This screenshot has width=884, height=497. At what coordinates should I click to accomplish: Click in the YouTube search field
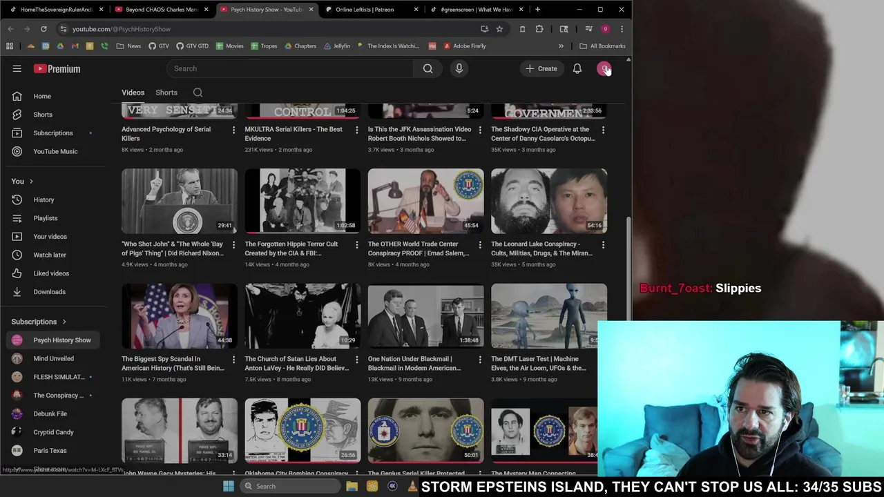click(x=290, y=68)
